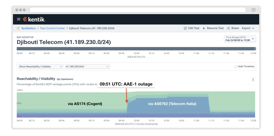Click Edit Test button
274x136 pixels.
(x=191, y=28)
